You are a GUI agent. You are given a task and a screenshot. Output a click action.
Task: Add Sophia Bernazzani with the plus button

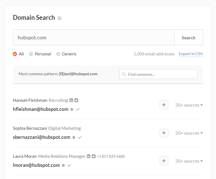(164, 133)
